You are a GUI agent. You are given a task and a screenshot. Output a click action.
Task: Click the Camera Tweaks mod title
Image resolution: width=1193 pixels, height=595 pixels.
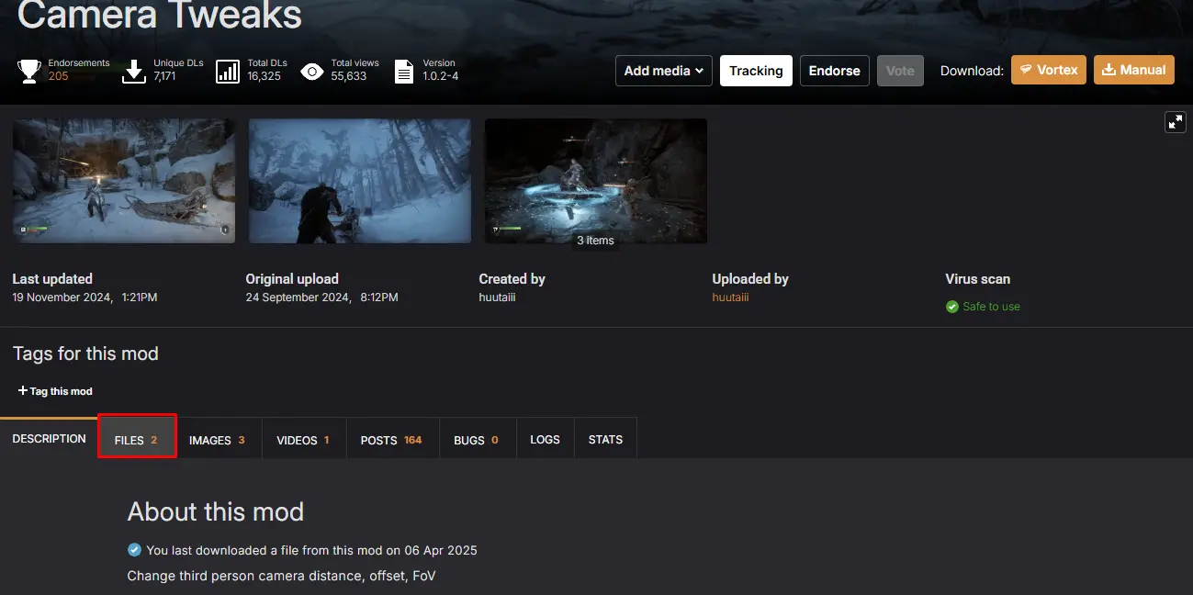pos(160,15)
